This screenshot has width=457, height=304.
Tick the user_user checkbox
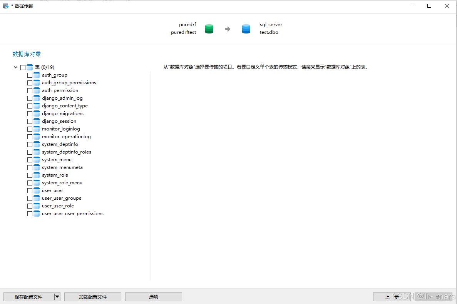point(30,191)
